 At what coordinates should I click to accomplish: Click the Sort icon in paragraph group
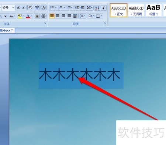coord(97,8)
